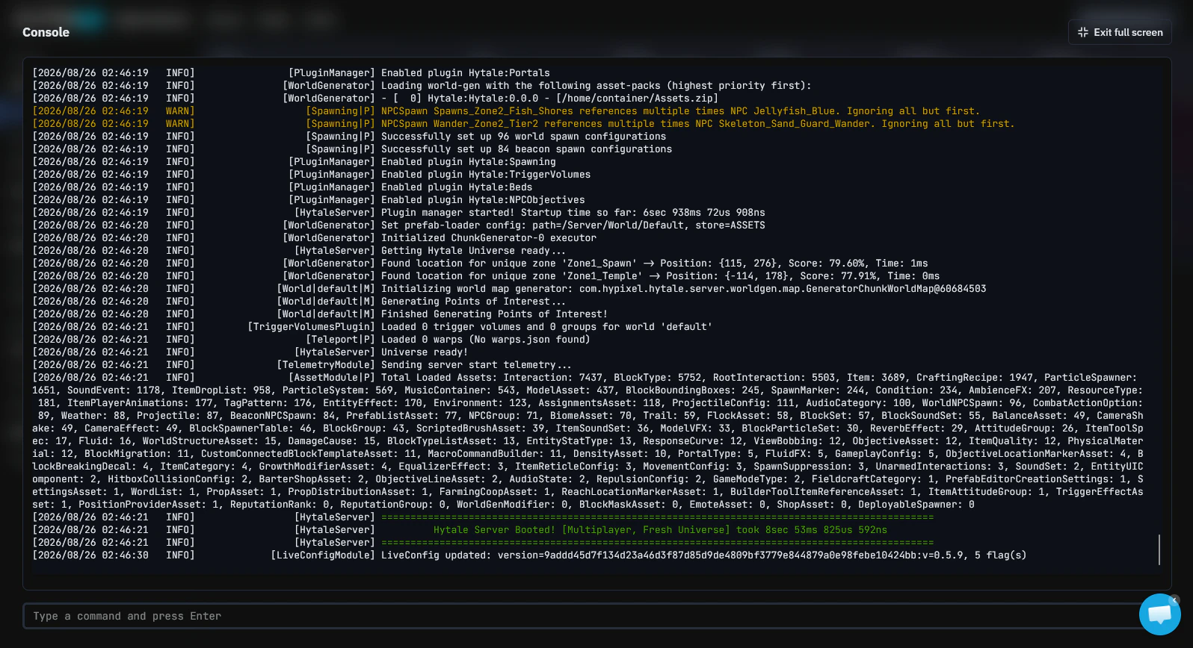
Task: Click the '[TelemetryModule]' source tag
Action: pos(326,365)
